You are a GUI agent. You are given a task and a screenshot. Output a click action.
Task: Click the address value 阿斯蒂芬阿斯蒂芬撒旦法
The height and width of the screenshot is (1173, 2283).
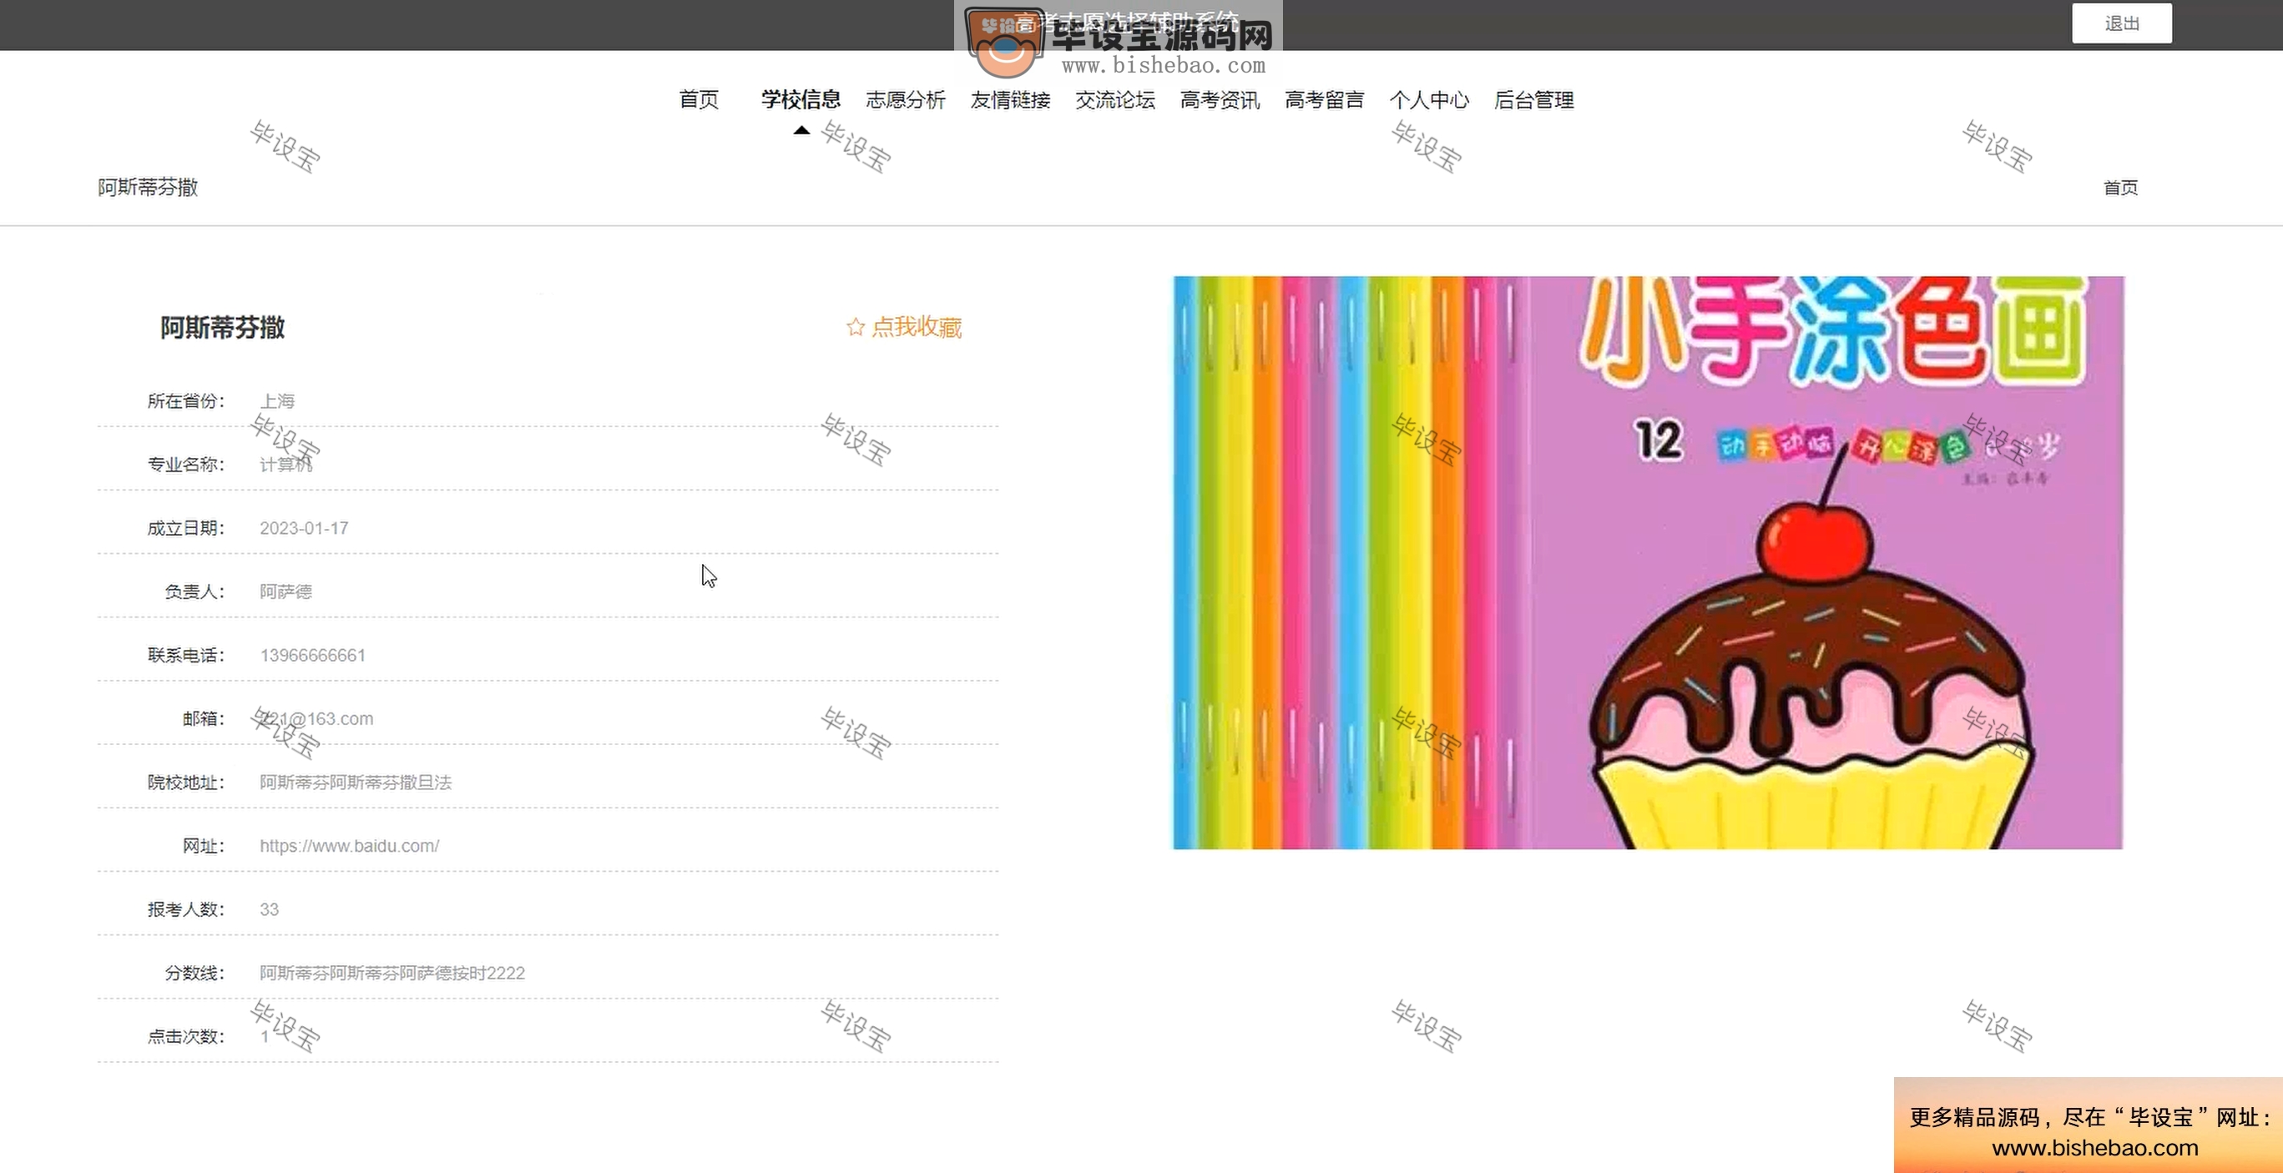coord(356,783)
